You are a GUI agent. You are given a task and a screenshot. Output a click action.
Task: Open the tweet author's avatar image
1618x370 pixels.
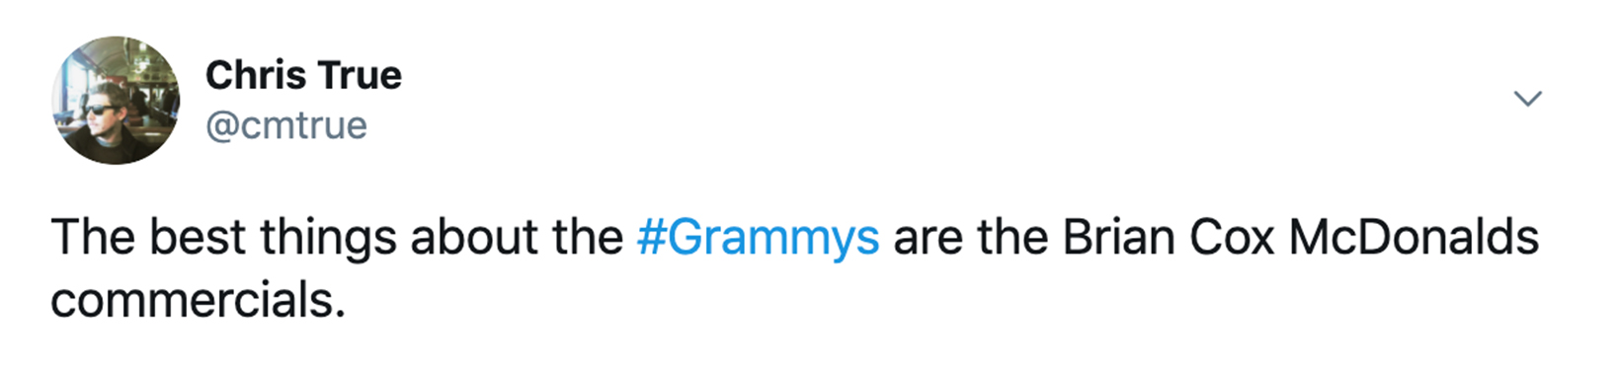click(x=116, y=101)
